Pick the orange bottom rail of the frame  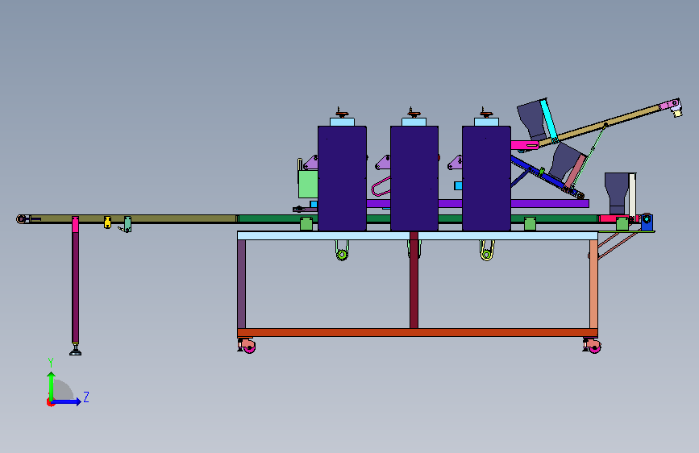click(418, 333)
